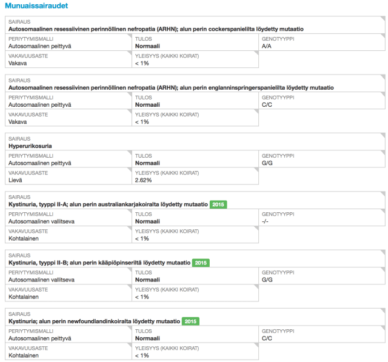Open the englanninspringerspanieli ARHN disease title

[x=171, y=87]
